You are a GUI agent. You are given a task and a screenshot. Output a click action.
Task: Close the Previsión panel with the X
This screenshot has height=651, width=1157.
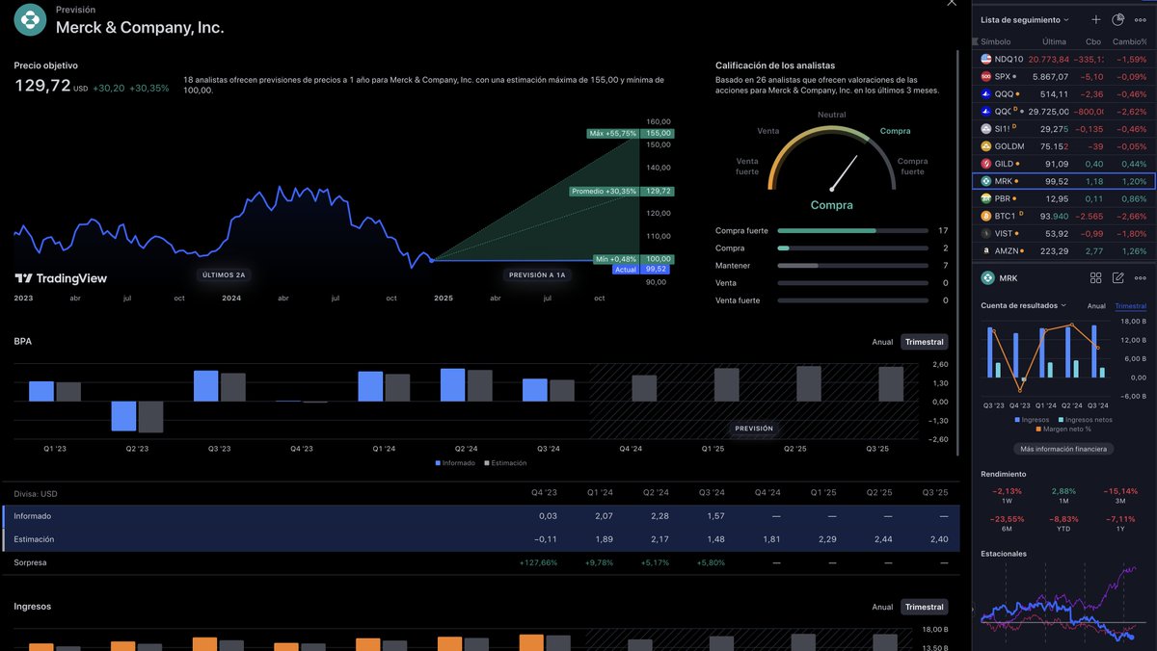point(953,3)
